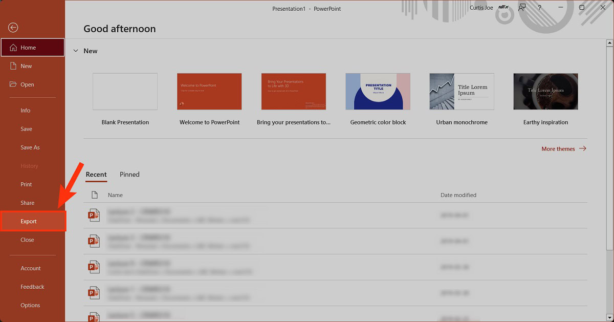Click the Curtis Joe account name

[x=481, y=8]
